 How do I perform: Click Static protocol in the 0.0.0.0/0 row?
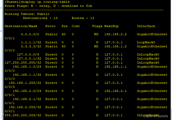[51, 34]
